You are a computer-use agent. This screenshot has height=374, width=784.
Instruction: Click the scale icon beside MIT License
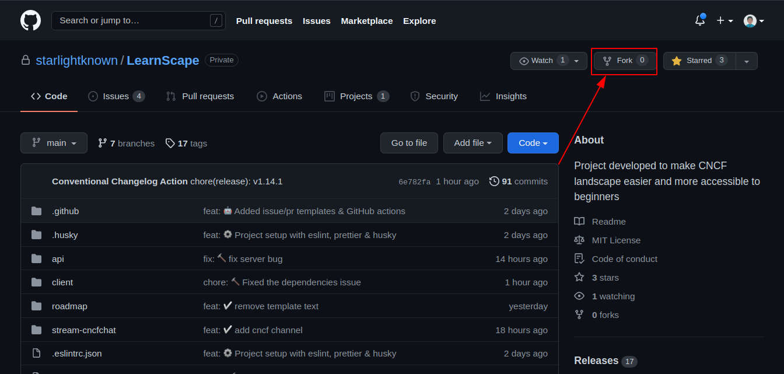click(x=579, y=240)
